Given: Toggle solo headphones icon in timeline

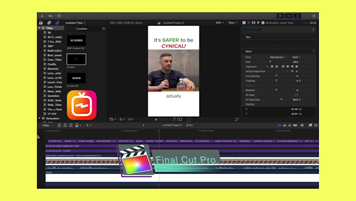Looking at the screenshot, I should click(290, 125).
